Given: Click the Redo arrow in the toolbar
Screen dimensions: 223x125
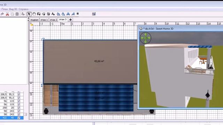Looking at the screenshot, I should tap(2, 14).
